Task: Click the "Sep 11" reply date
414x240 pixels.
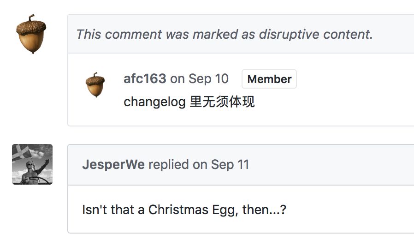Action: (230, 164)
